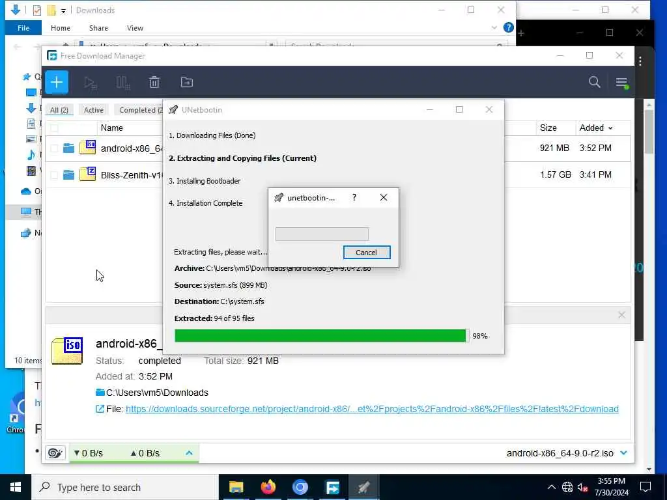Click the start all downloads play icon
Screen dimensions: 667x500
tap(90, 83)
